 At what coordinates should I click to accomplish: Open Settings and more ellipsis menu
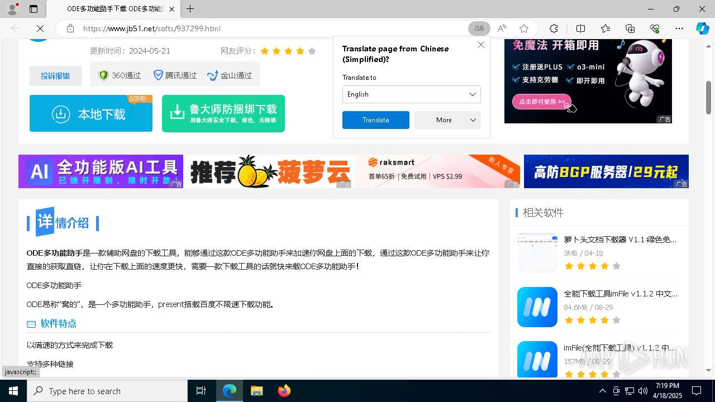679,28
